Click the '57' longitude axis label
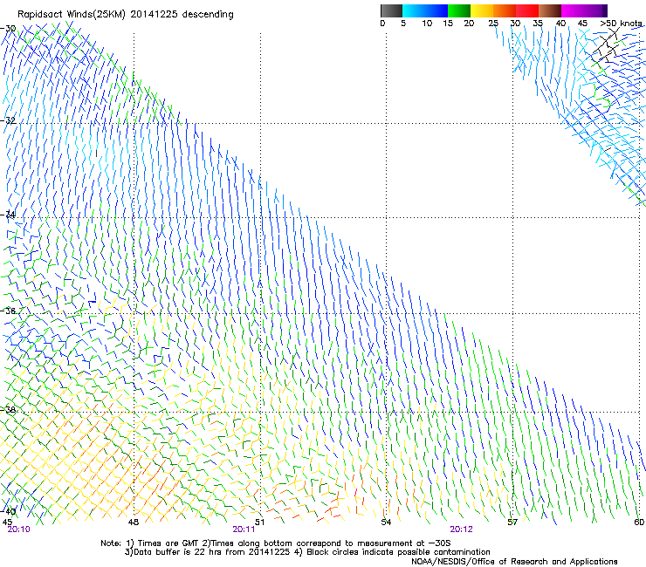 pyautogui.click(x=512, y=522)
